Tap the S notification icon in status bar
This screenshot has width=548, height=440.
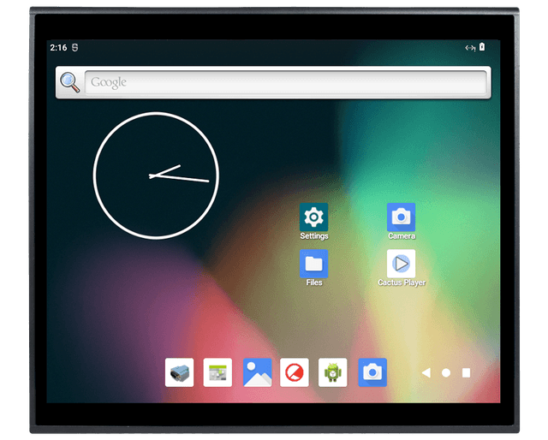74,48
